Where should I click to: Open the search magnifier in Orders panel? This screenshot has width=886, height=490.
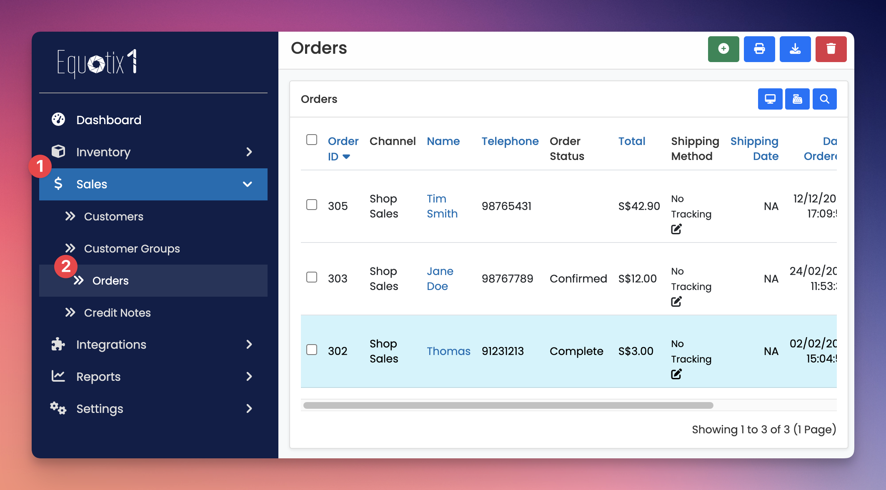click(824, 99)
